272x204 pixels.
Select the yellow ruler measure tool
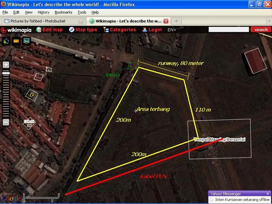[x=16, y=41]
